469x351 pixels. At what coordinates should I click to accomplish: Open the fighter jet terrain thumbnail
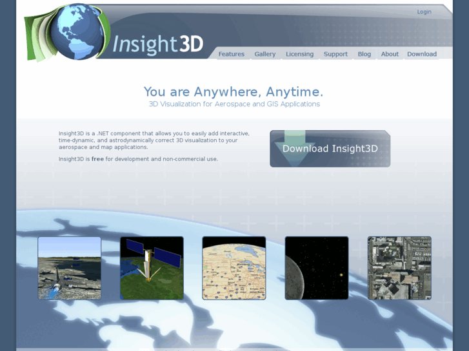[70, 268]
